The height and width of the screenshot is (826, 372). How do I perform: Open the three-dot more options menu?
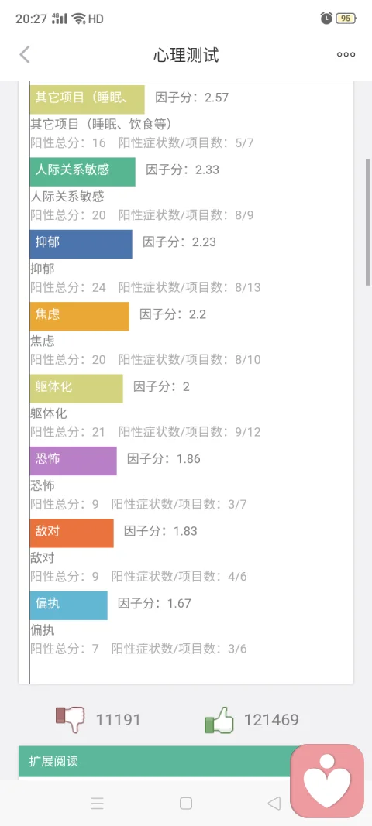(x=346, y=54)
